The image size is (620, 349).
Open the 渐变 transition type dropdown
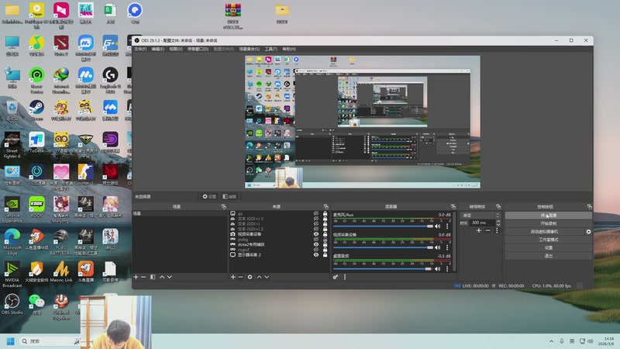coord(480,216)
